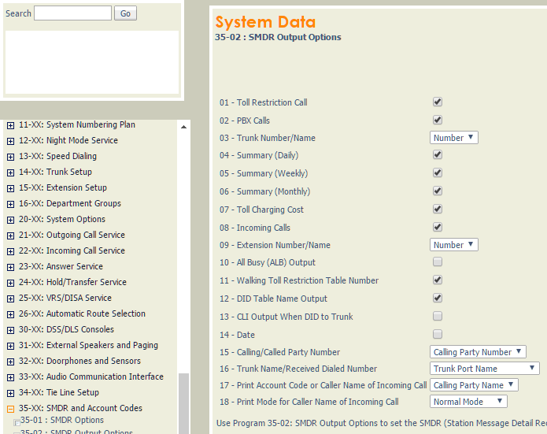This screenshot has width=547, height=434.
Task: Open the Trunk Number/Name dropdown
Action: 454,138
